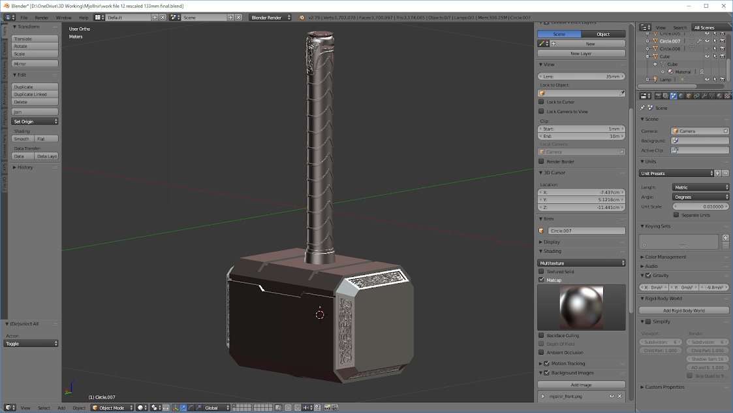This screenshot has height=413, width=733.
Task: Enable Lock Camera to View checkbox
Action: coord(541,112)
